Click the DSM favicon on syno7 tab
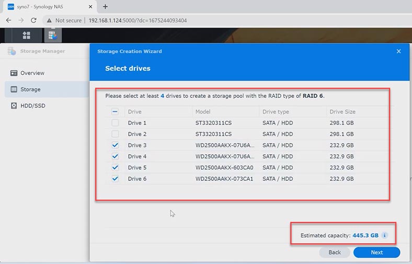The width and height of the screenshot is (412, 264). [11, 7]
